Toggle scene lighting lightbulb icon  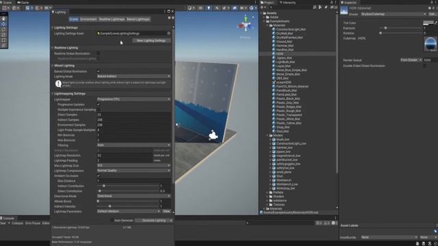coord(209,8)
